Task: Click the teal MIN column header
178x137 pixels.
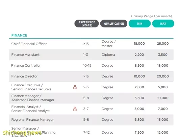Action: tap(139, 24)
